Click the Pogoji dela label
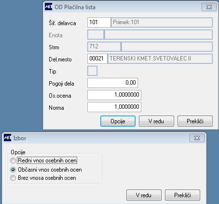219x204 pixels. click(x=61, y=84)
